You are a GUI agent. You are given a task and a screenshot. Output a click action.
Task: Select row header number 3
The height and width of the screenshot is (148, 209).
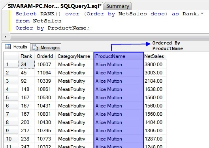click(x=11, y=81)
